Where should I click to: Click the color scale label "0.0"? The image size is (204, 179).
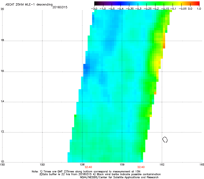(190, 9)
